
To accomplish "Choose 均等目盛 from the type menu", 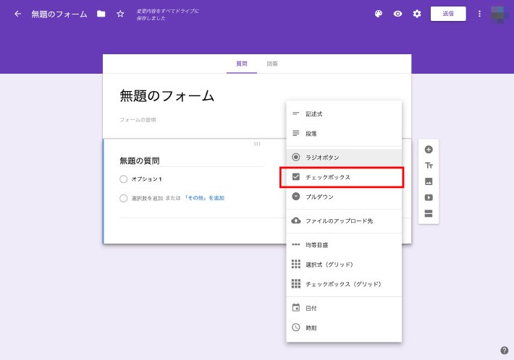I will click(x=344, y=245).
